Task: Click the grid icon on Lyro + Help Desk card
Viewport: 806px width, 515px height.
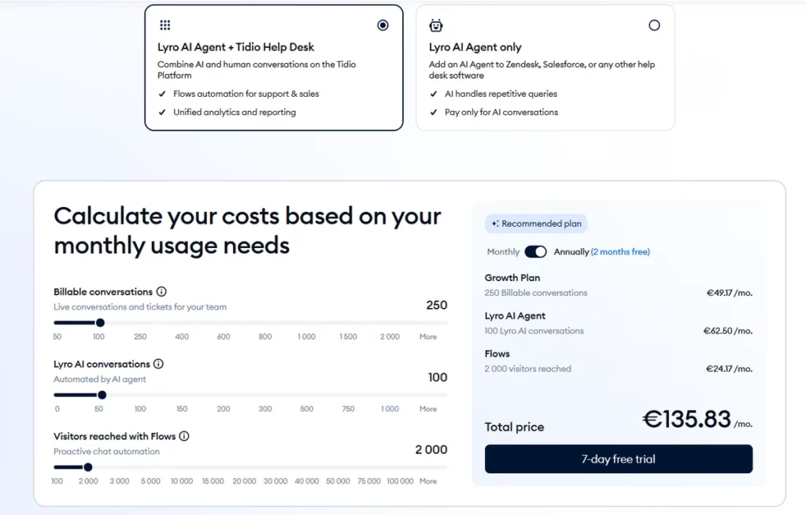Action: (x=165, y=25)
